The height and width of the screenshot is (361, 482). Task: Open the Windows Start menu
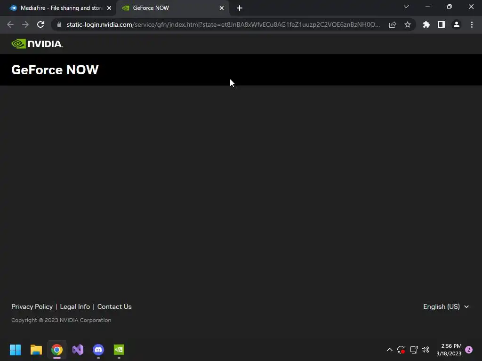(16, 350)
